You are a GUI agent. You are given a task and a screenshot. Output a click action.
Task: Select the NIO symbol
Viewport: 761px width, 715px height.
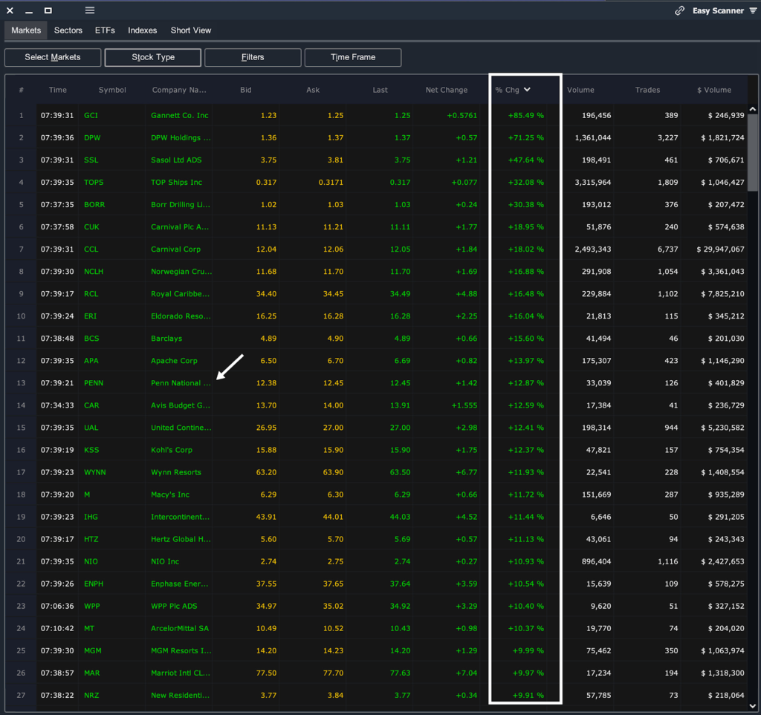point(91,561)
